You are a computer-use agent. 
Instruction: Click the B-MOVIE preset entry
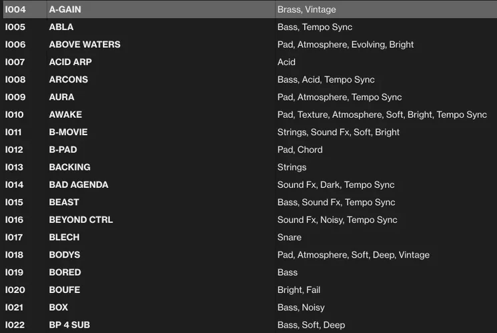pos(68,133)
